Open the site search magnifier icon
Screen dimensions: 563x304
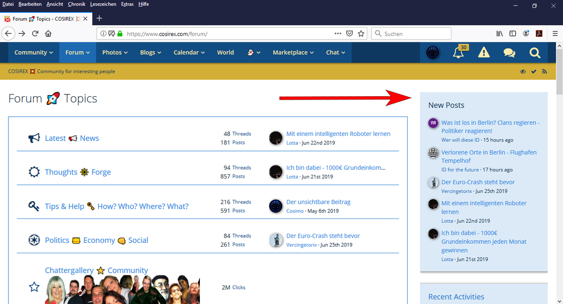535,53
